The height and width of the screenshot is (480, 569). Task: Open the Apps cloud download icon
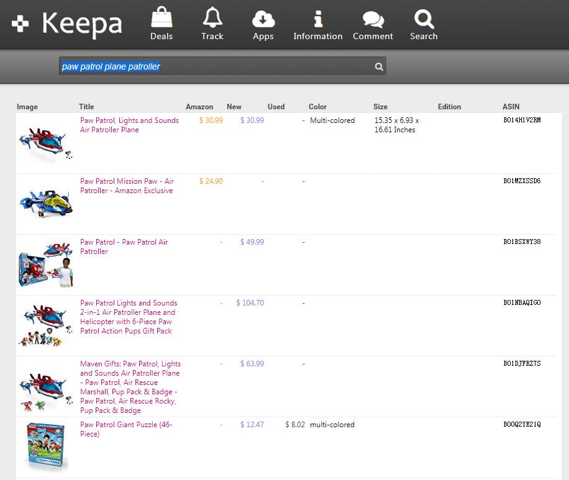pos(263,19)
